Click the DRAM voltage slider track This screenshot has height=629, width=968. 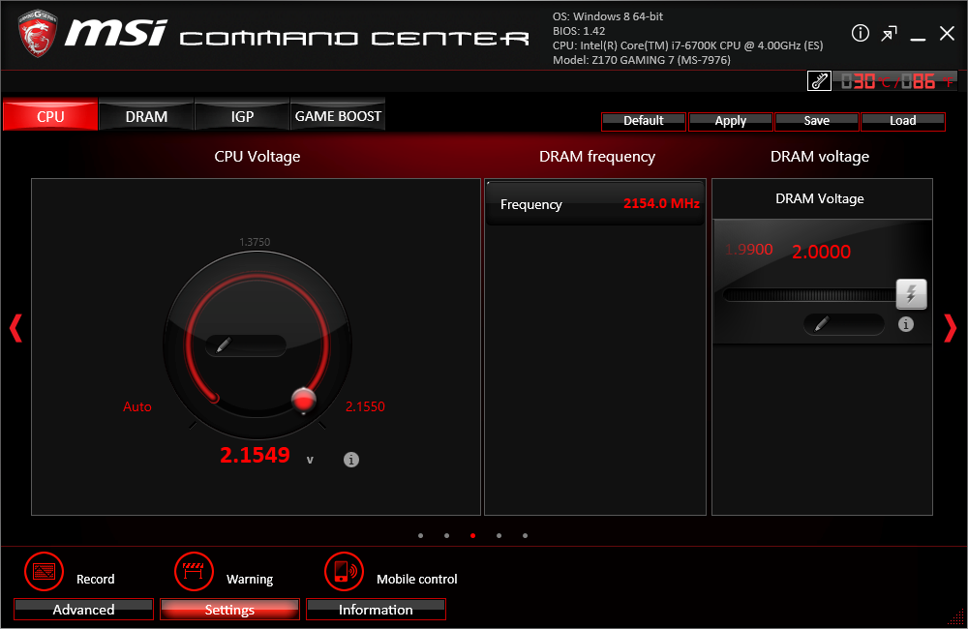pyautogui.click(x=808, y=295)
